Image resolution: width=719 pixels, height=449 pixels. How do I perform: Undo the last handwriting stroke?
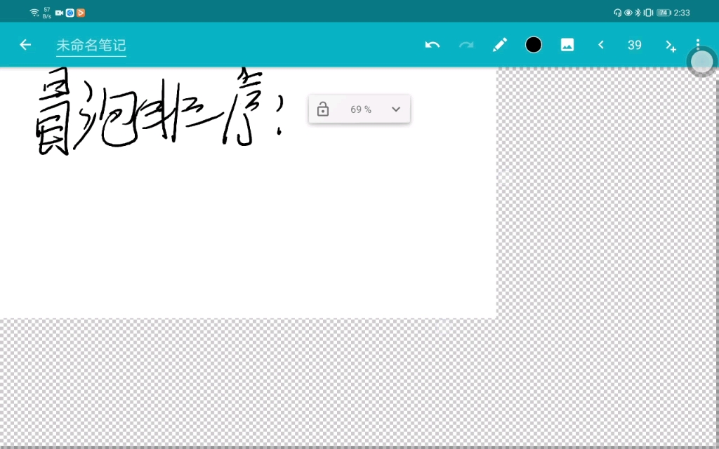coord(433,45)
